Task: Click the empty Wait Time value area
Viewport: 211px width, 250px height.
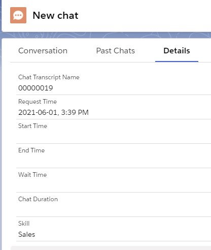Action: (114, 185)
